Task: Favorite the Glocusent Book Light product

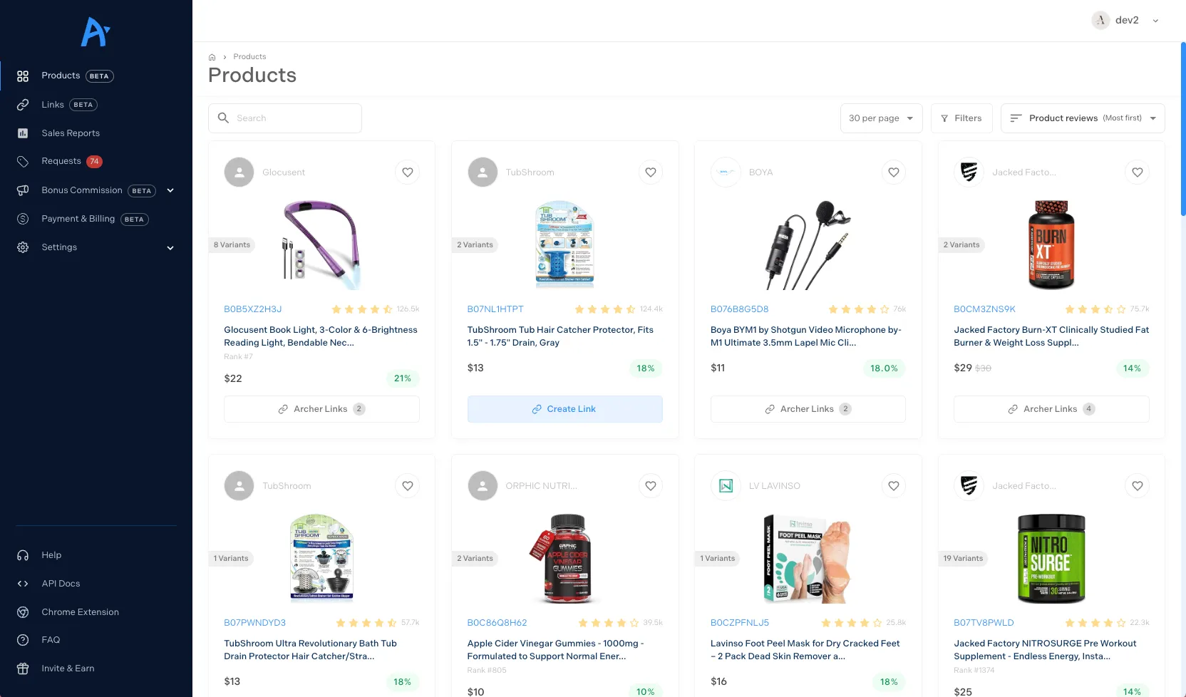Action: tap(408, 172)
